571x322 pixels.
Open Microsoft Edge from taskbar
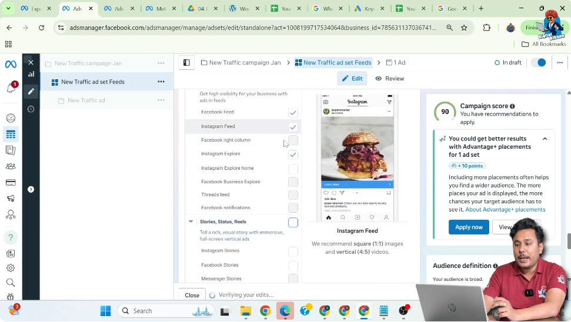285,311
